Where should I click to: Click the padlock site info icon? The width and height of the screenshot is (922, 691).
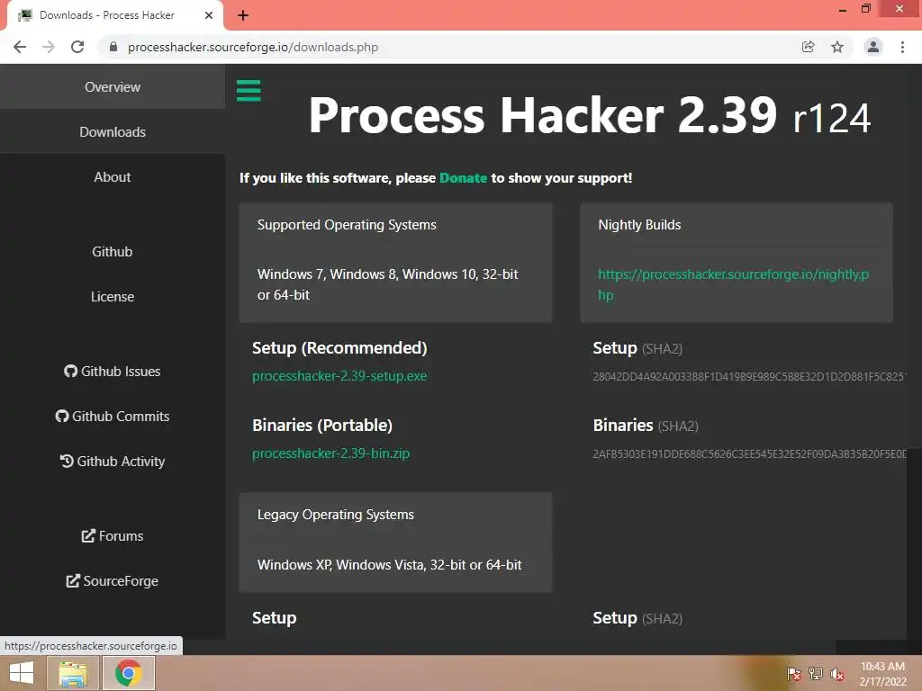click(x=113, y=47)
